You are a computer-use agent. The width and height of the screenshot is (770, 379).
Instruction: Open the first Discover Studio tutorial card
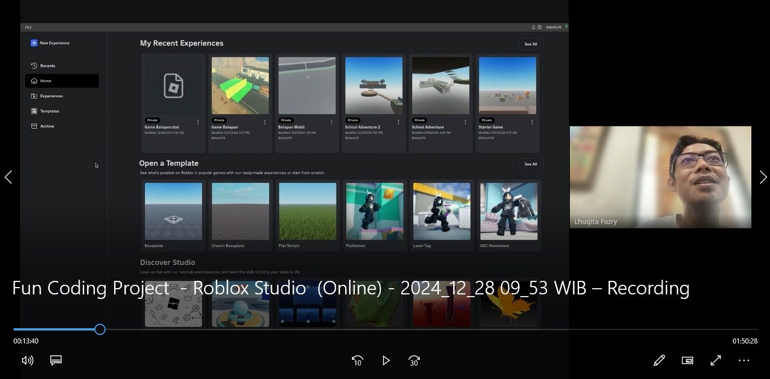(x=173, y=304)
